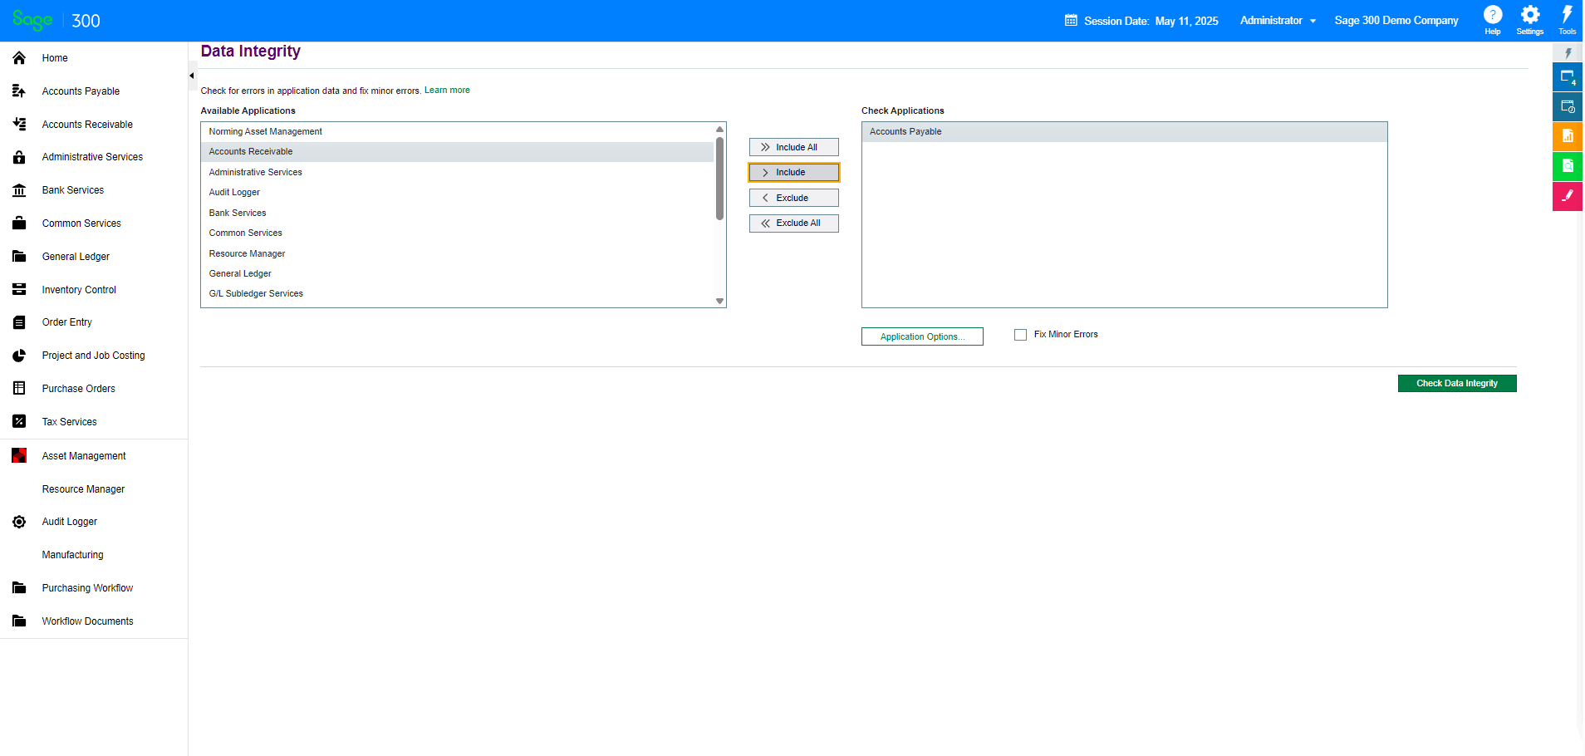This screenshot has height=756, width=1585.
Task: Open the recent windows clock icon
Action: (x=1569, y=107)
